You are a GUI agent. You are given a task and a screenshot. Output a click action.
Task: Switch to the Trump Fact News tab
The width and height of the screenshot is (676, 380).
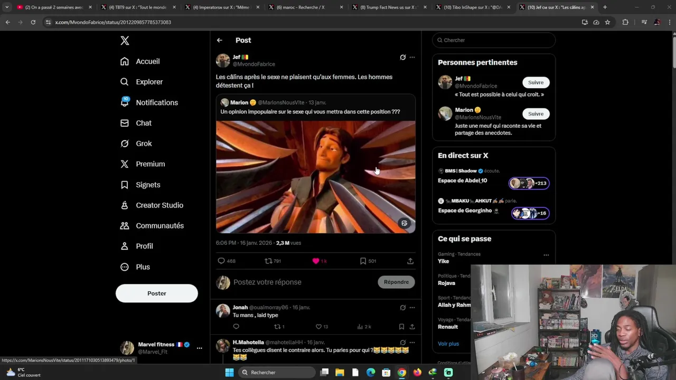click(388, 7)
